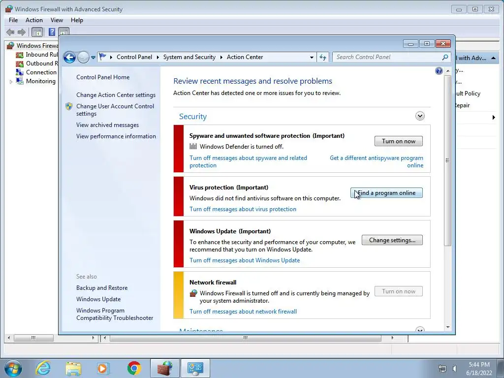This screenshot has height=378, width=504.
Task: Click Control Panel in breadcrumb
Action: pos(134,57)
